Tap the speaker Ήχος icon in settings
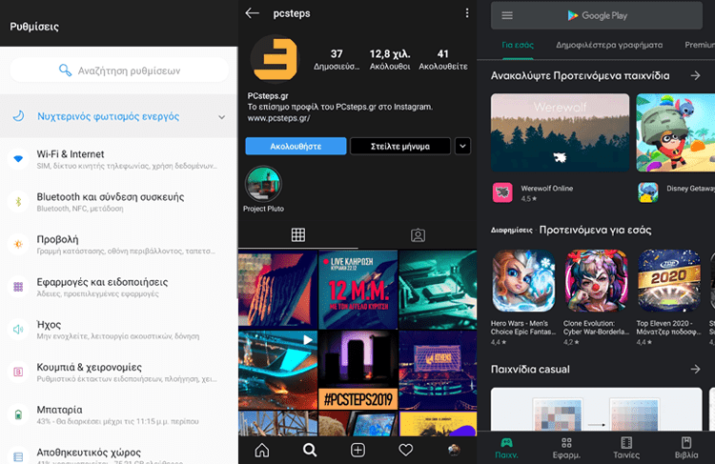Image resolution: width=715 pixels, height=464 pixels. (x=18, y=329)
